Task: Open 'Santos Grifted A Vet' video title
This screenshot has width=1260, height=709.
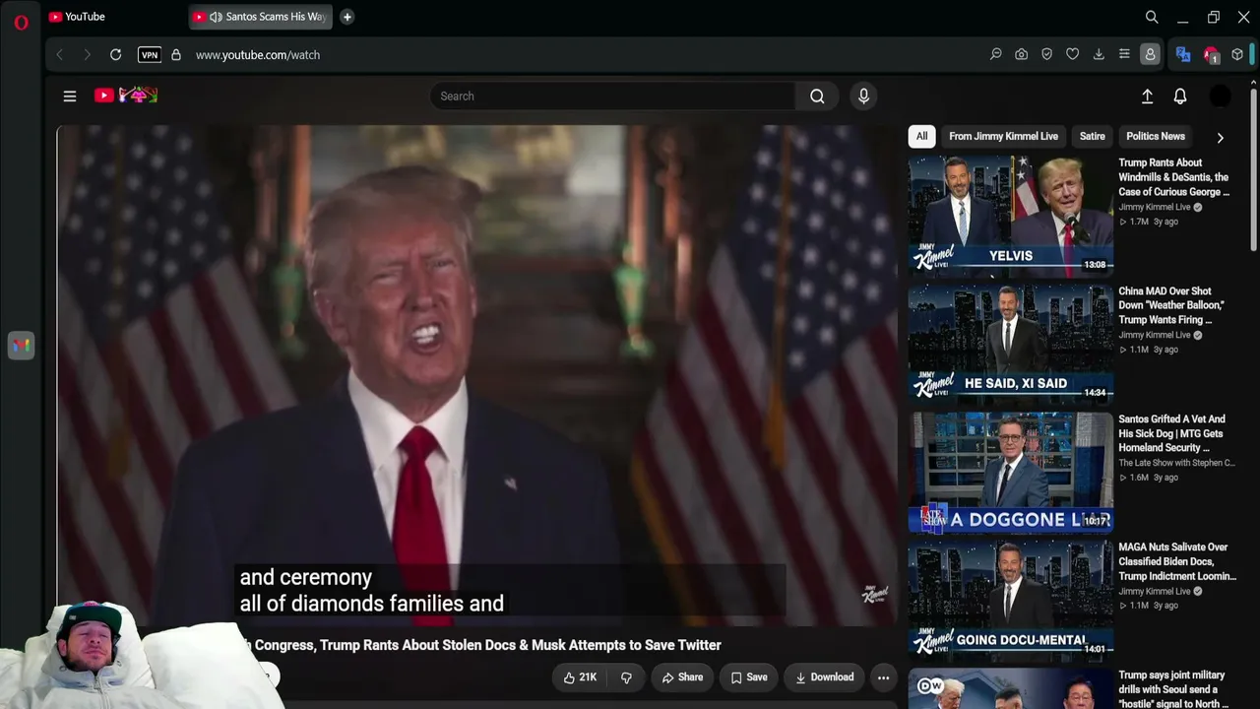Action: point(1171,433)
